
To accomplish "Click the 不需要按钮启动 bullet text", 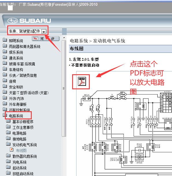I will pyautogui.click(x=85, y=65).
